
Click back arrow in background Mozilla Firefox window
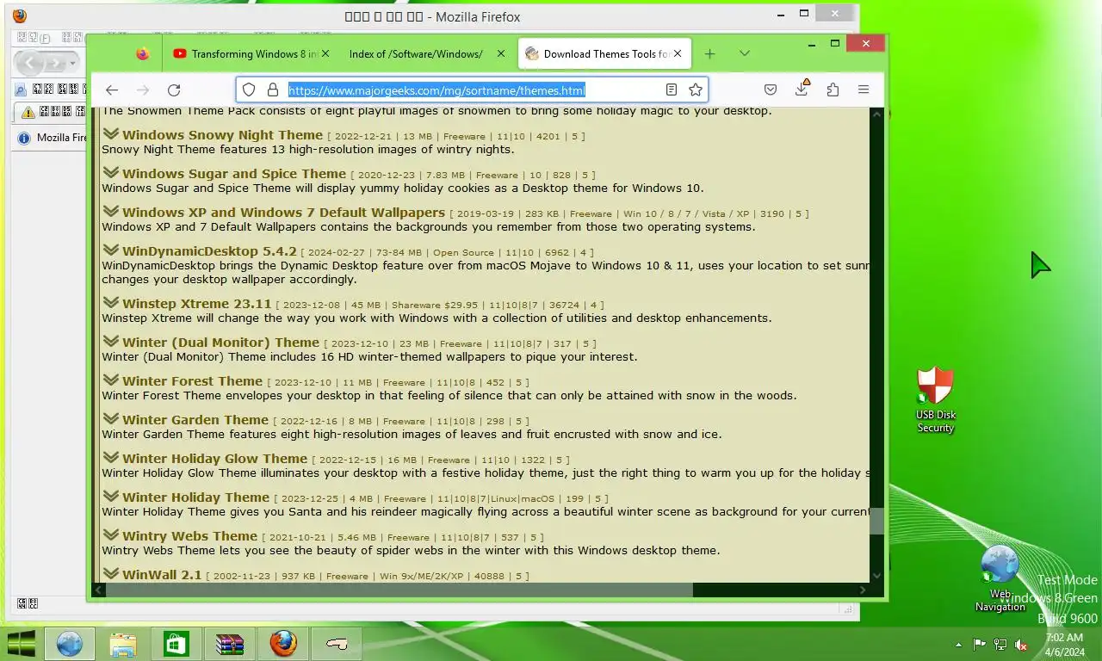(28, 63)
